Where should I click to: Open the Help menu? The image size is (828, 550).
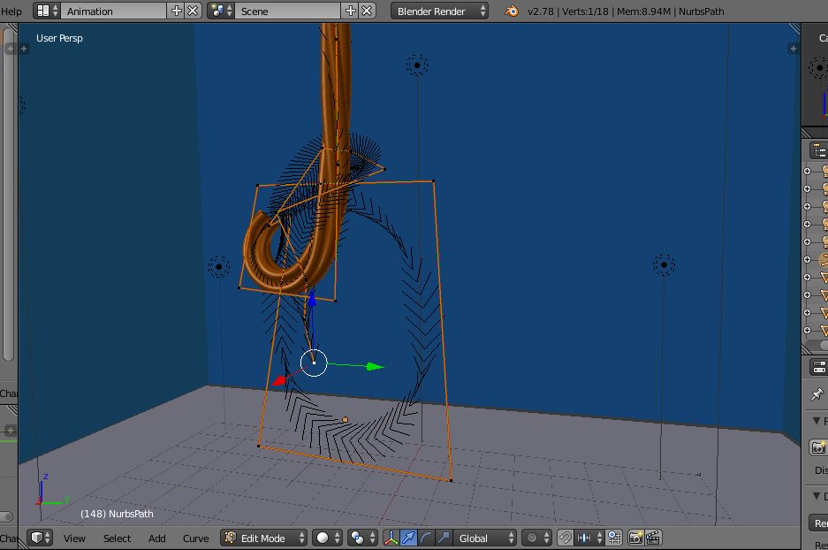click(x=11, y=11)
